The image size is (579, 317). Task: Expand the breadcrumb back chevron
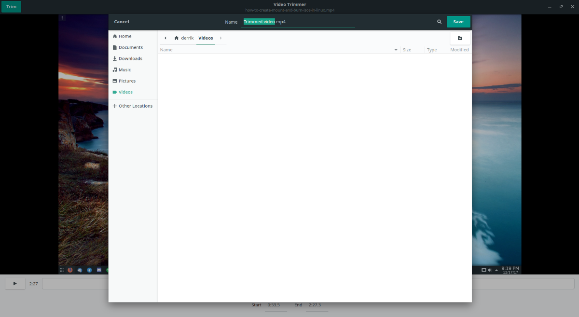[165, 38]
